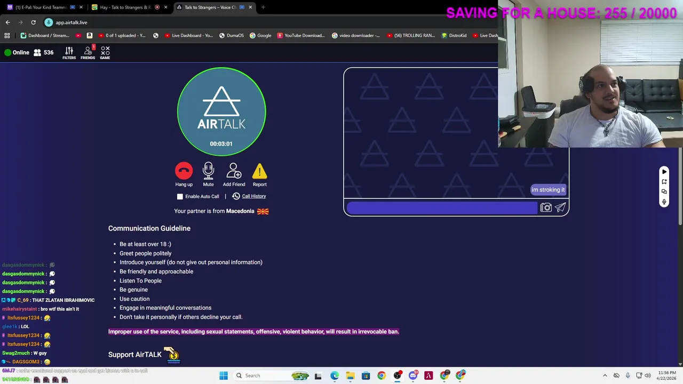Open OBS Studio from taskbar

(x=397, y=375)
